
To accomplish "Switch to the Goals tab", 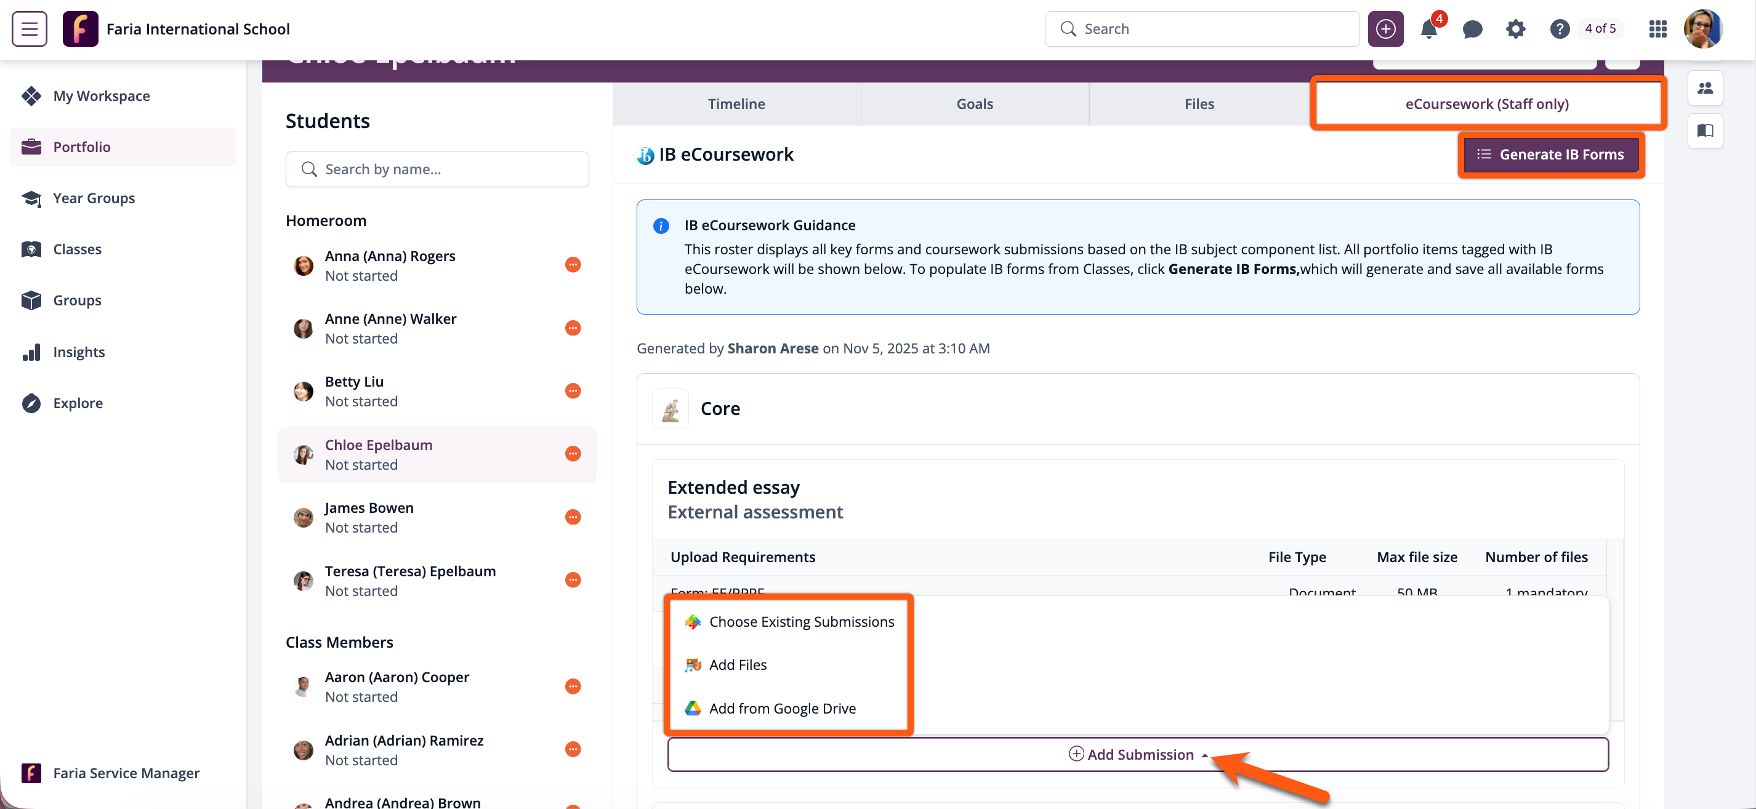I will pyautogui.click(x=974, y=103).
